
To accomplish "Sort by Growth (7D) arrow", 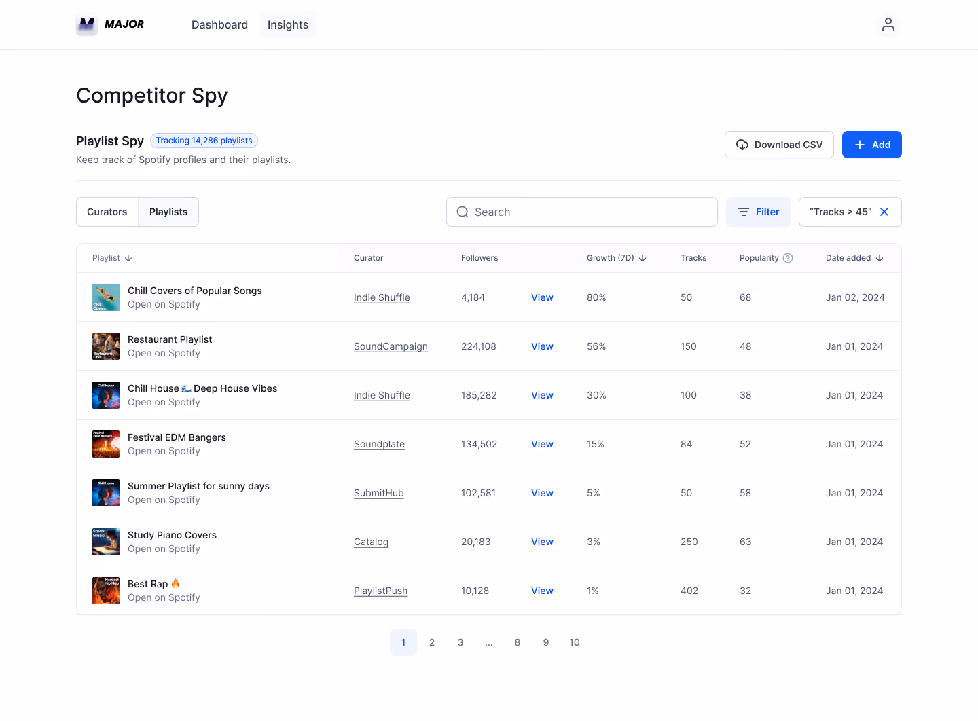I will (642, 258).
